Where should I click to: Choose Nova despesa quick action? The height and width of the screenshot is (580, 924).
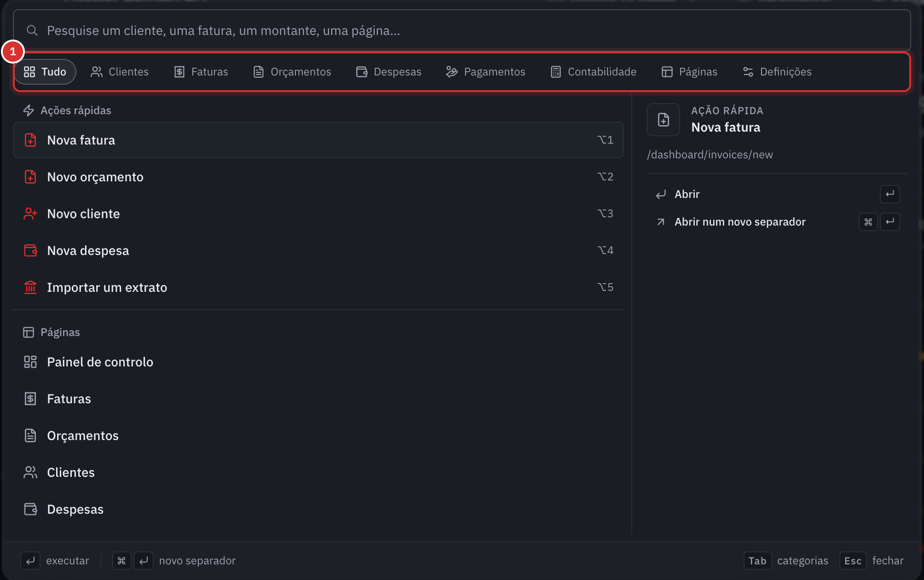coord(318,250)
